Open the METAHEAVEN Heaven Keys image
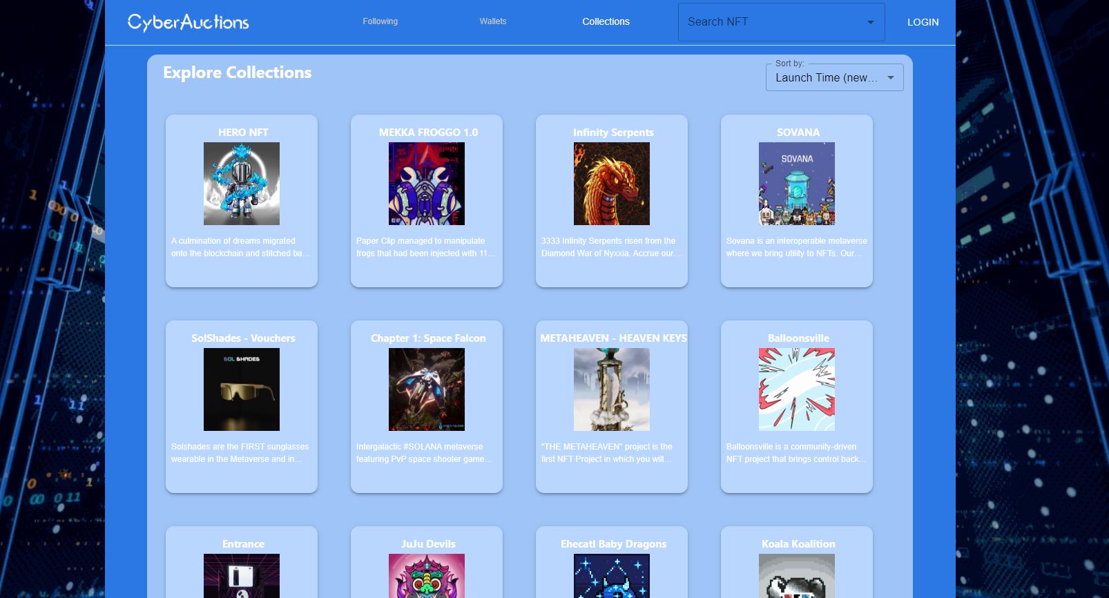 pos(612,389)
